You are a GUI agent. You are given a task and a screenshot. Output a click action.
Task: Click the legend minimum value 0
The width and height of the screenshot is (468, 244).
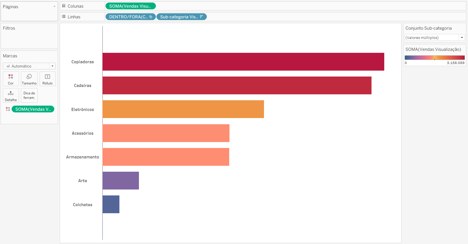coord(406,63)
